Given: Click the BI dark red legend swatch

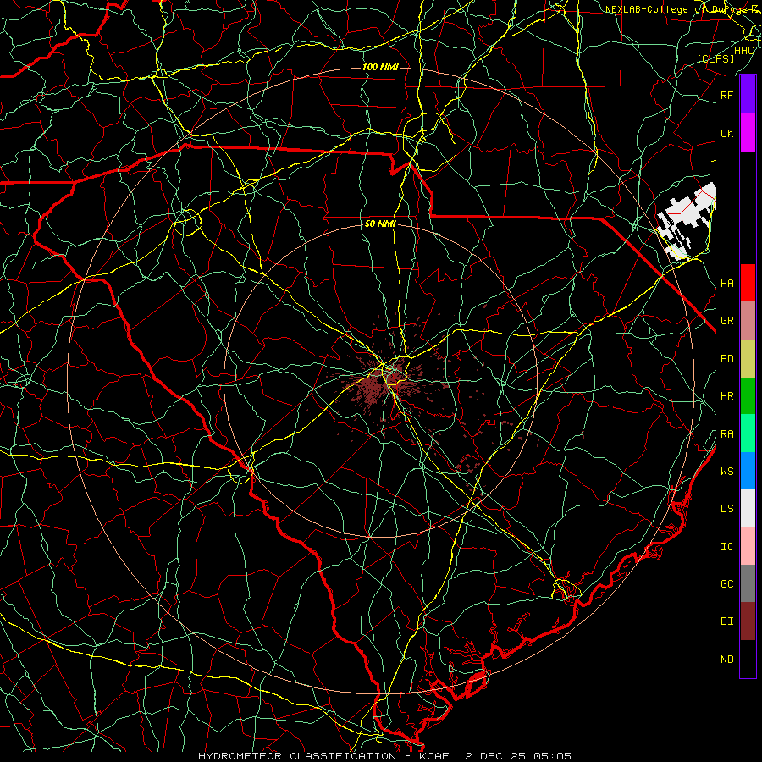Looking at the screenshot, I should pos(748,621).
